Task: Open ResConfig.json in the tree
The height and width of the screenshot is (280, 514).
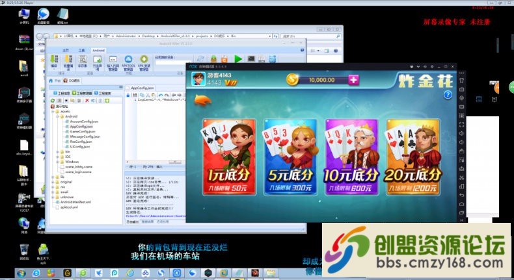Action: (x=81, y=142)
